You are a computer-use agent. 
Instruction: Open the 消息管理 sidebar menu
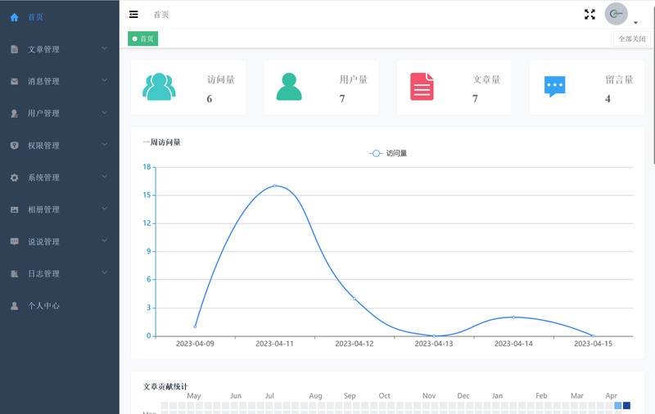point(59,81)
